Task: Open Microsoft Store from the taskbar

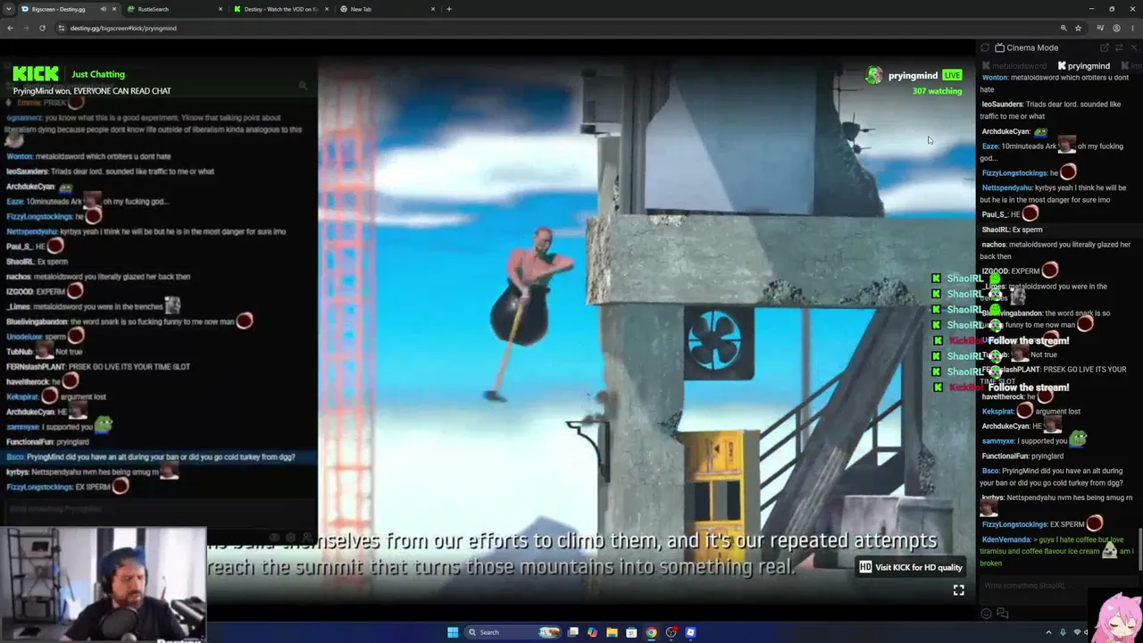Action: pyautogui.click(x=631, y=632)
